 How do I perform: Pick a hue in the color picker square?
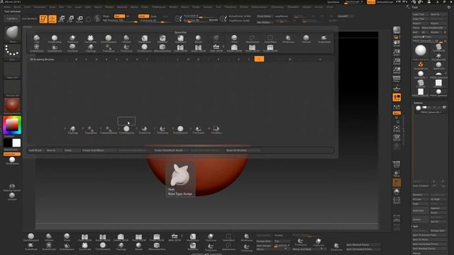(x=12, y=125)
